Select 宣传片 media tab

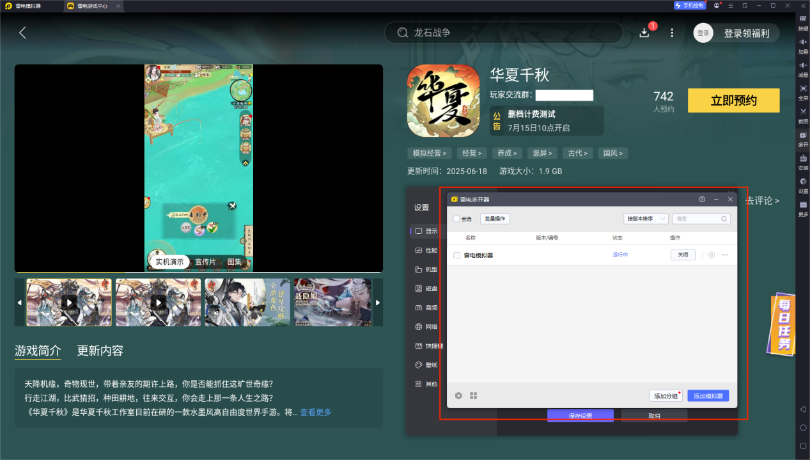[x=205, y=262]
